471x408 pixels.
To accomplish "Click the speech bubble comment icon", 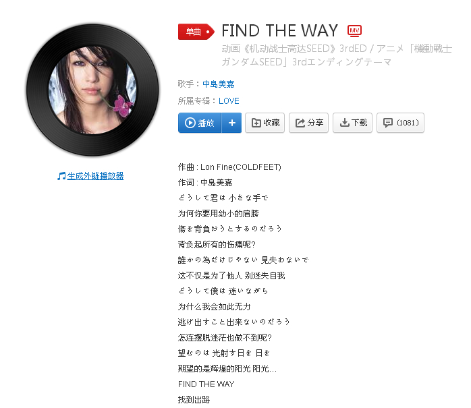I will [x=388, y=123].
